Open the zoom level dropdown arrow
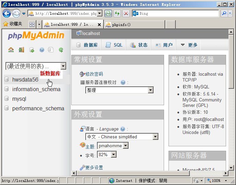This screenshot has height=185, width=236. point(226,181)
